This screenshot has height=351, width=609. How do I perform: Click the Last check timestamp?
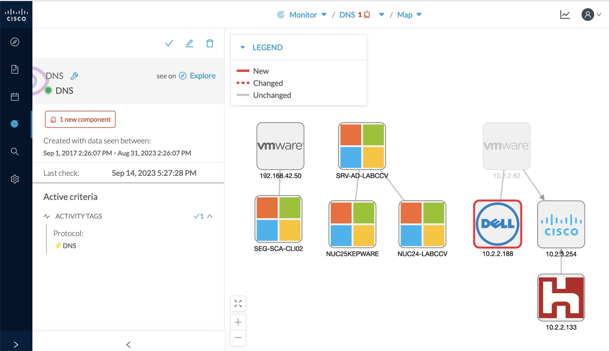point(154,173)
